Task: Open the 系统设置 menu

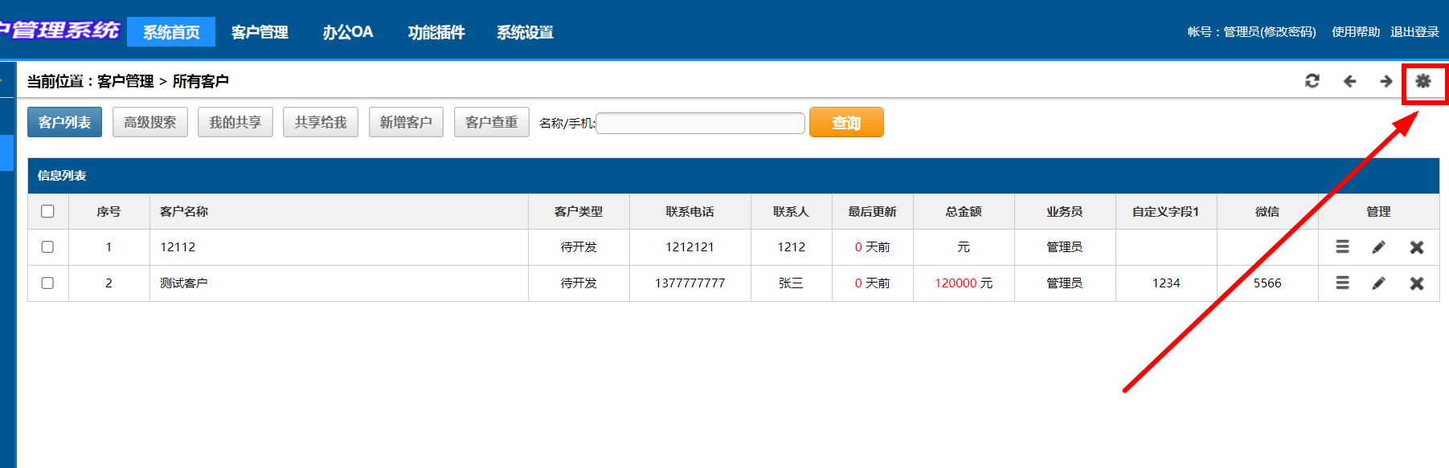Action: point(525,32)
